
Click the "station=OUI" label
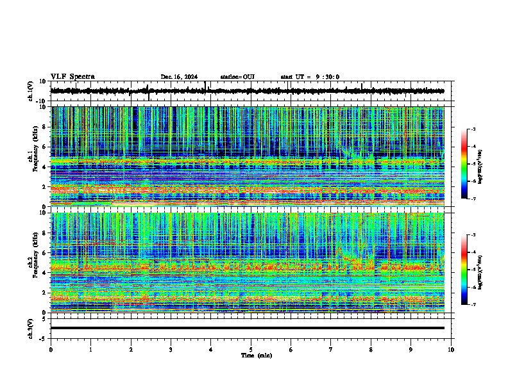pos(237,77)
